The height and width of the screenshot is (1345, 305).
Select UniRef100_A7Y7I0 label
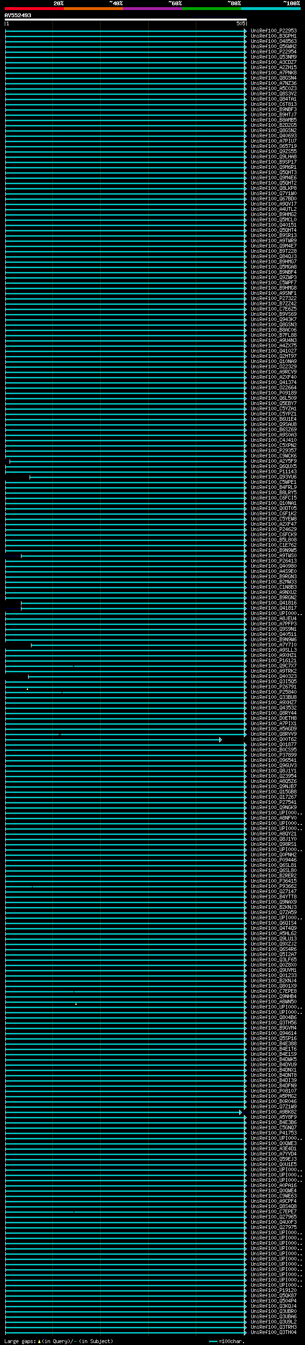(273, 645)
